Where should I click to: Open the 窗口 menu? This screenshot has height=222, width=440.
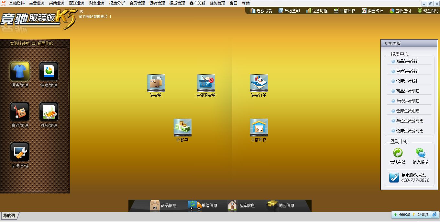[234, 3]
